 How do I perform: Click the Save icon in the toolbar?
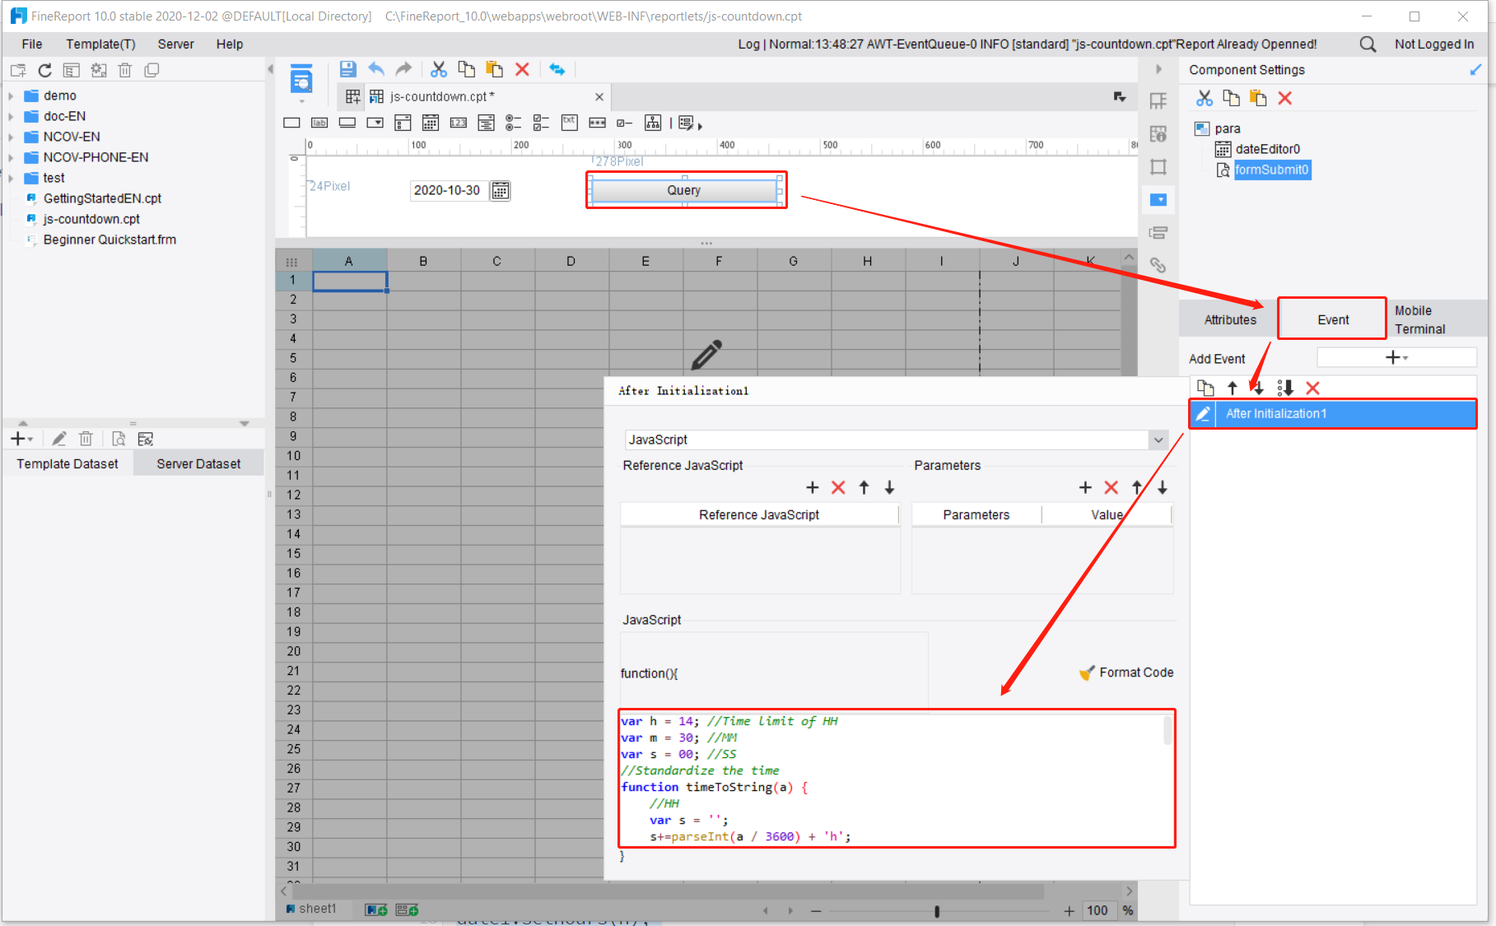347,70
